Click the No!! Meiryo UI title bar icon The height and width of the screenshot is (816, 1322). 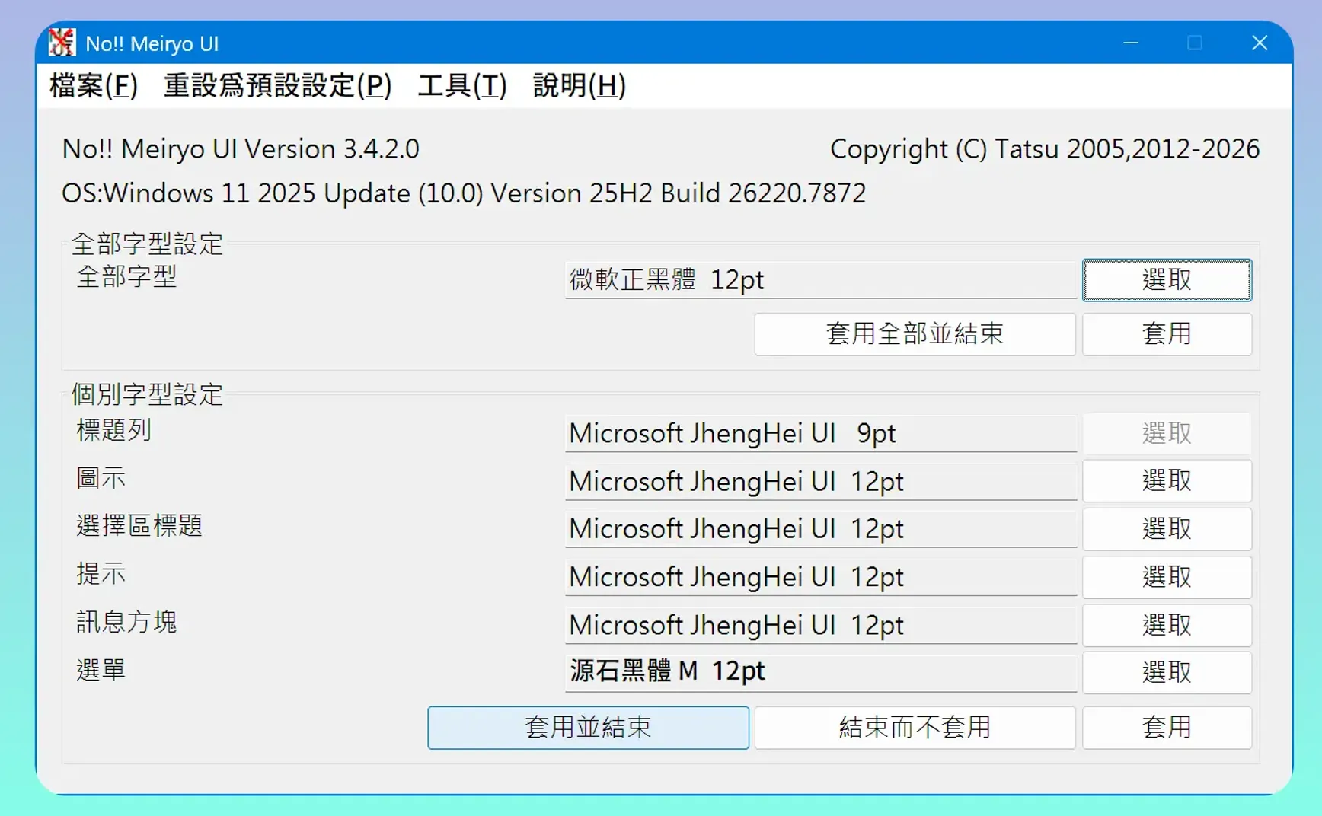tap(61, 43)
